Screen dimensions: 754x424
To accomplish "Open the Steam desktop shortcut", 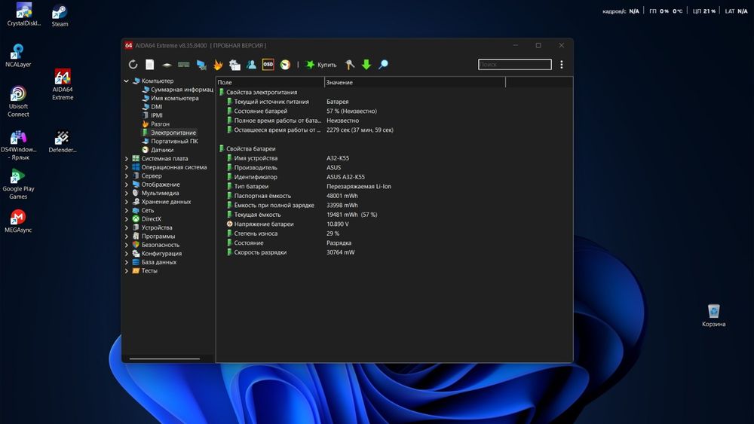I will pyautogui.click(x=60, y=15).
